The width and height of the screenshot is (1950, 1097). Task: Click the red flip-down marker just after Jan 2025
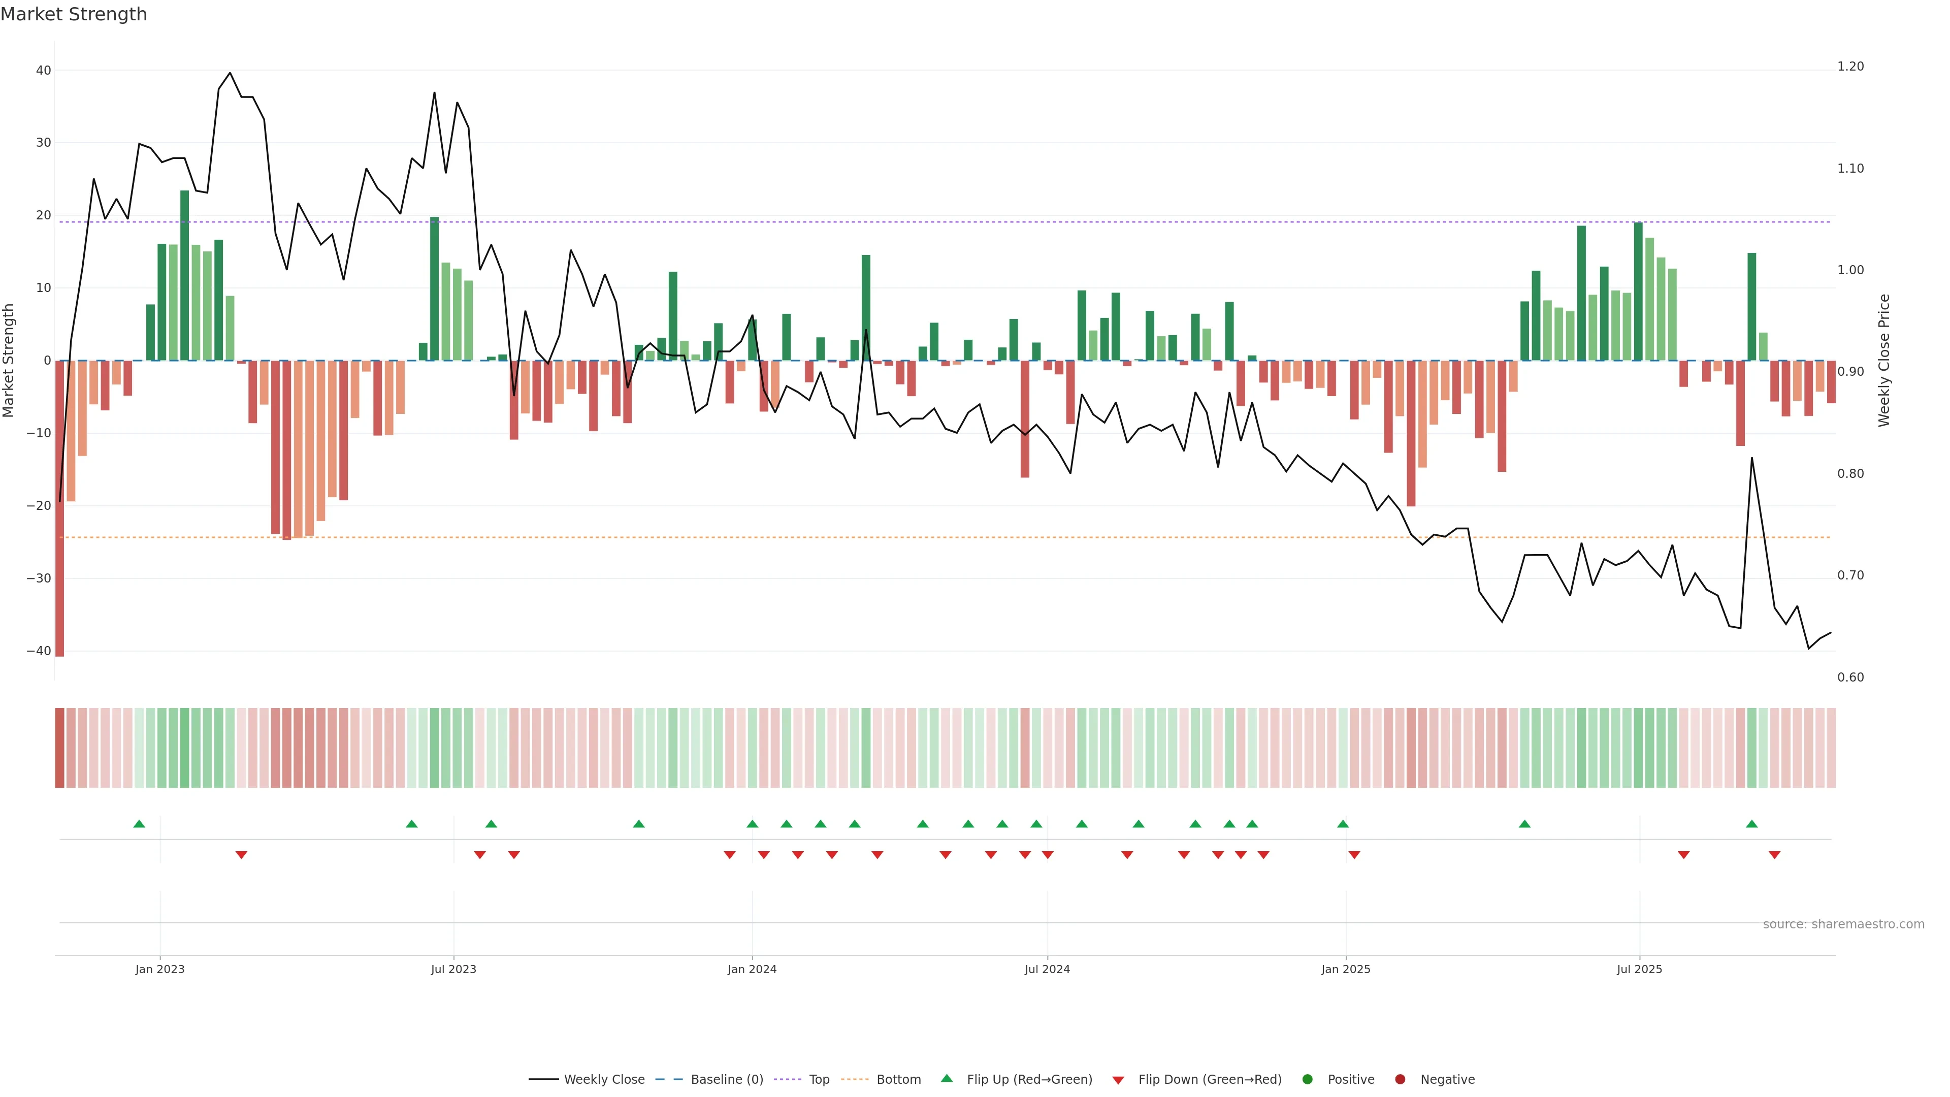1354,855
